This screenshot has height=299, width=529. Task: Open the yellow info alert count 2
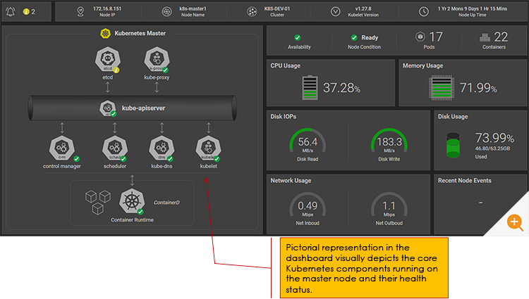coord(29,12)
